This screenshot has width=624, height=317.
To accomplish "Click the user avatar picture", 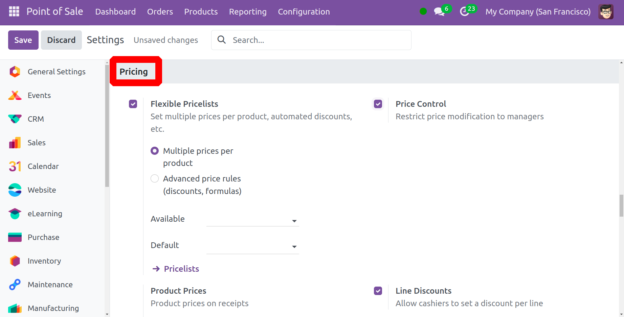I will click(x=605, y=12).
